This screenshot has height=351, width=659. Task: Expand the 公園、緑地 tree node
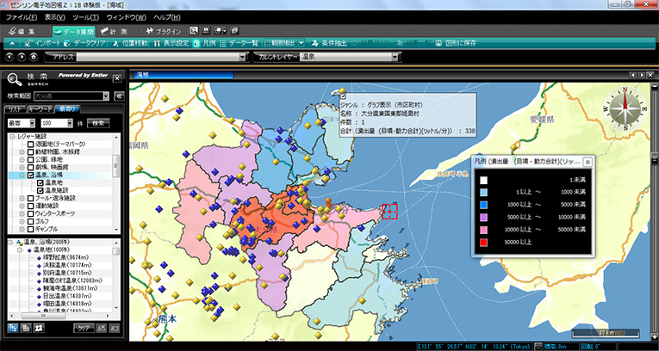pos(22,160)
